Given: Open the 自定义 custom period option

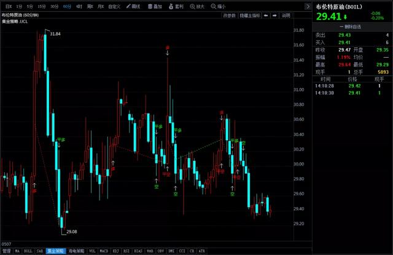Looking at the screenshot, I should pos(114,7).
